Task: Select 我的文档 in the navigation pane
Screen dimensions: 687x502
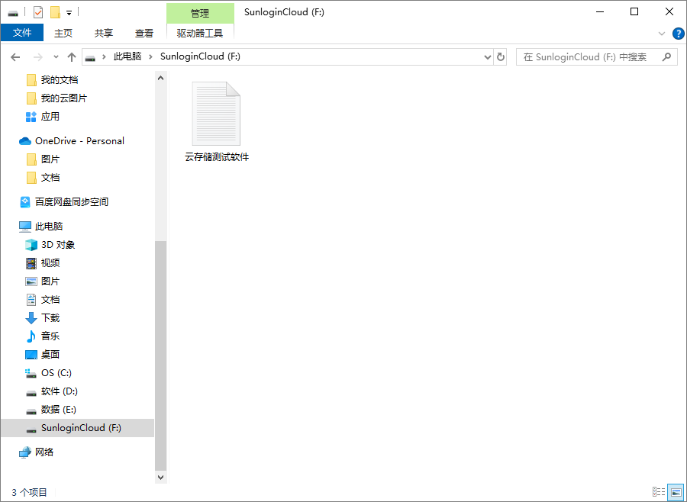Action: (59, 79)
